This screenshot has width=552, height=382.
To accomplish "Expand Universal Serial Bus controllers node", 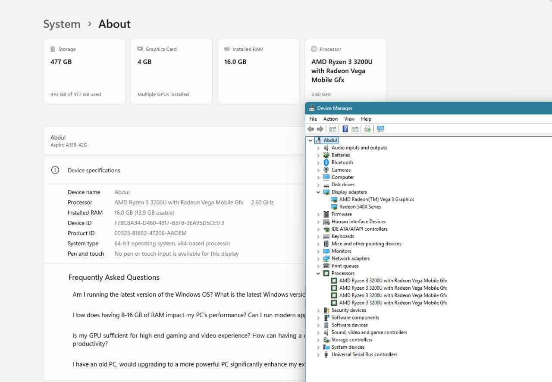I will 318,355.
